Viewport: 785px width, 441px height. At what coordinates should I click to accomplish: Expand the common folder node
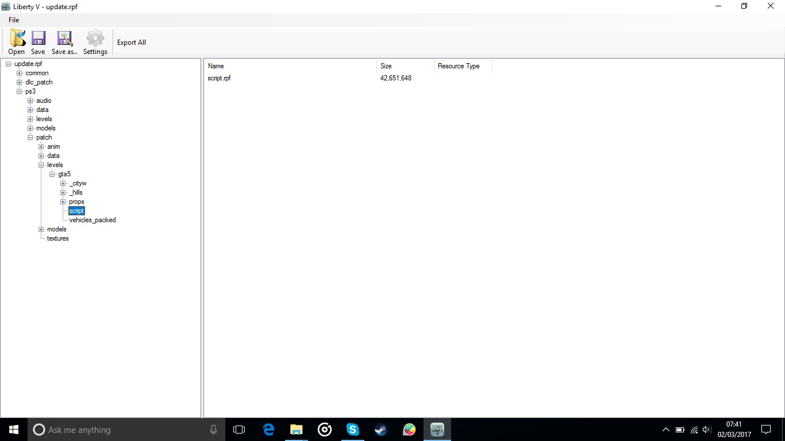coord(20,73)
